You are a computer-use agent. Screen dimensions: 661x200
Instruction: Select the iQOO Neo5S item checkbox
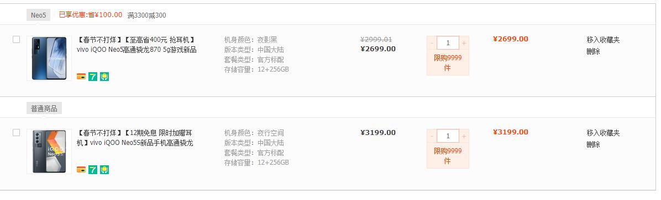(17, 133)
